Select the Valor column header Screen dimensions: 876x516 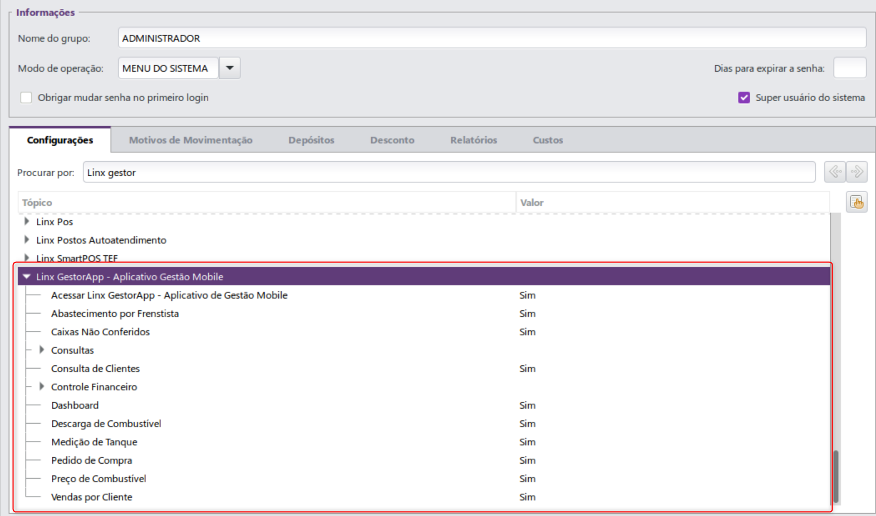click(673, 202)
